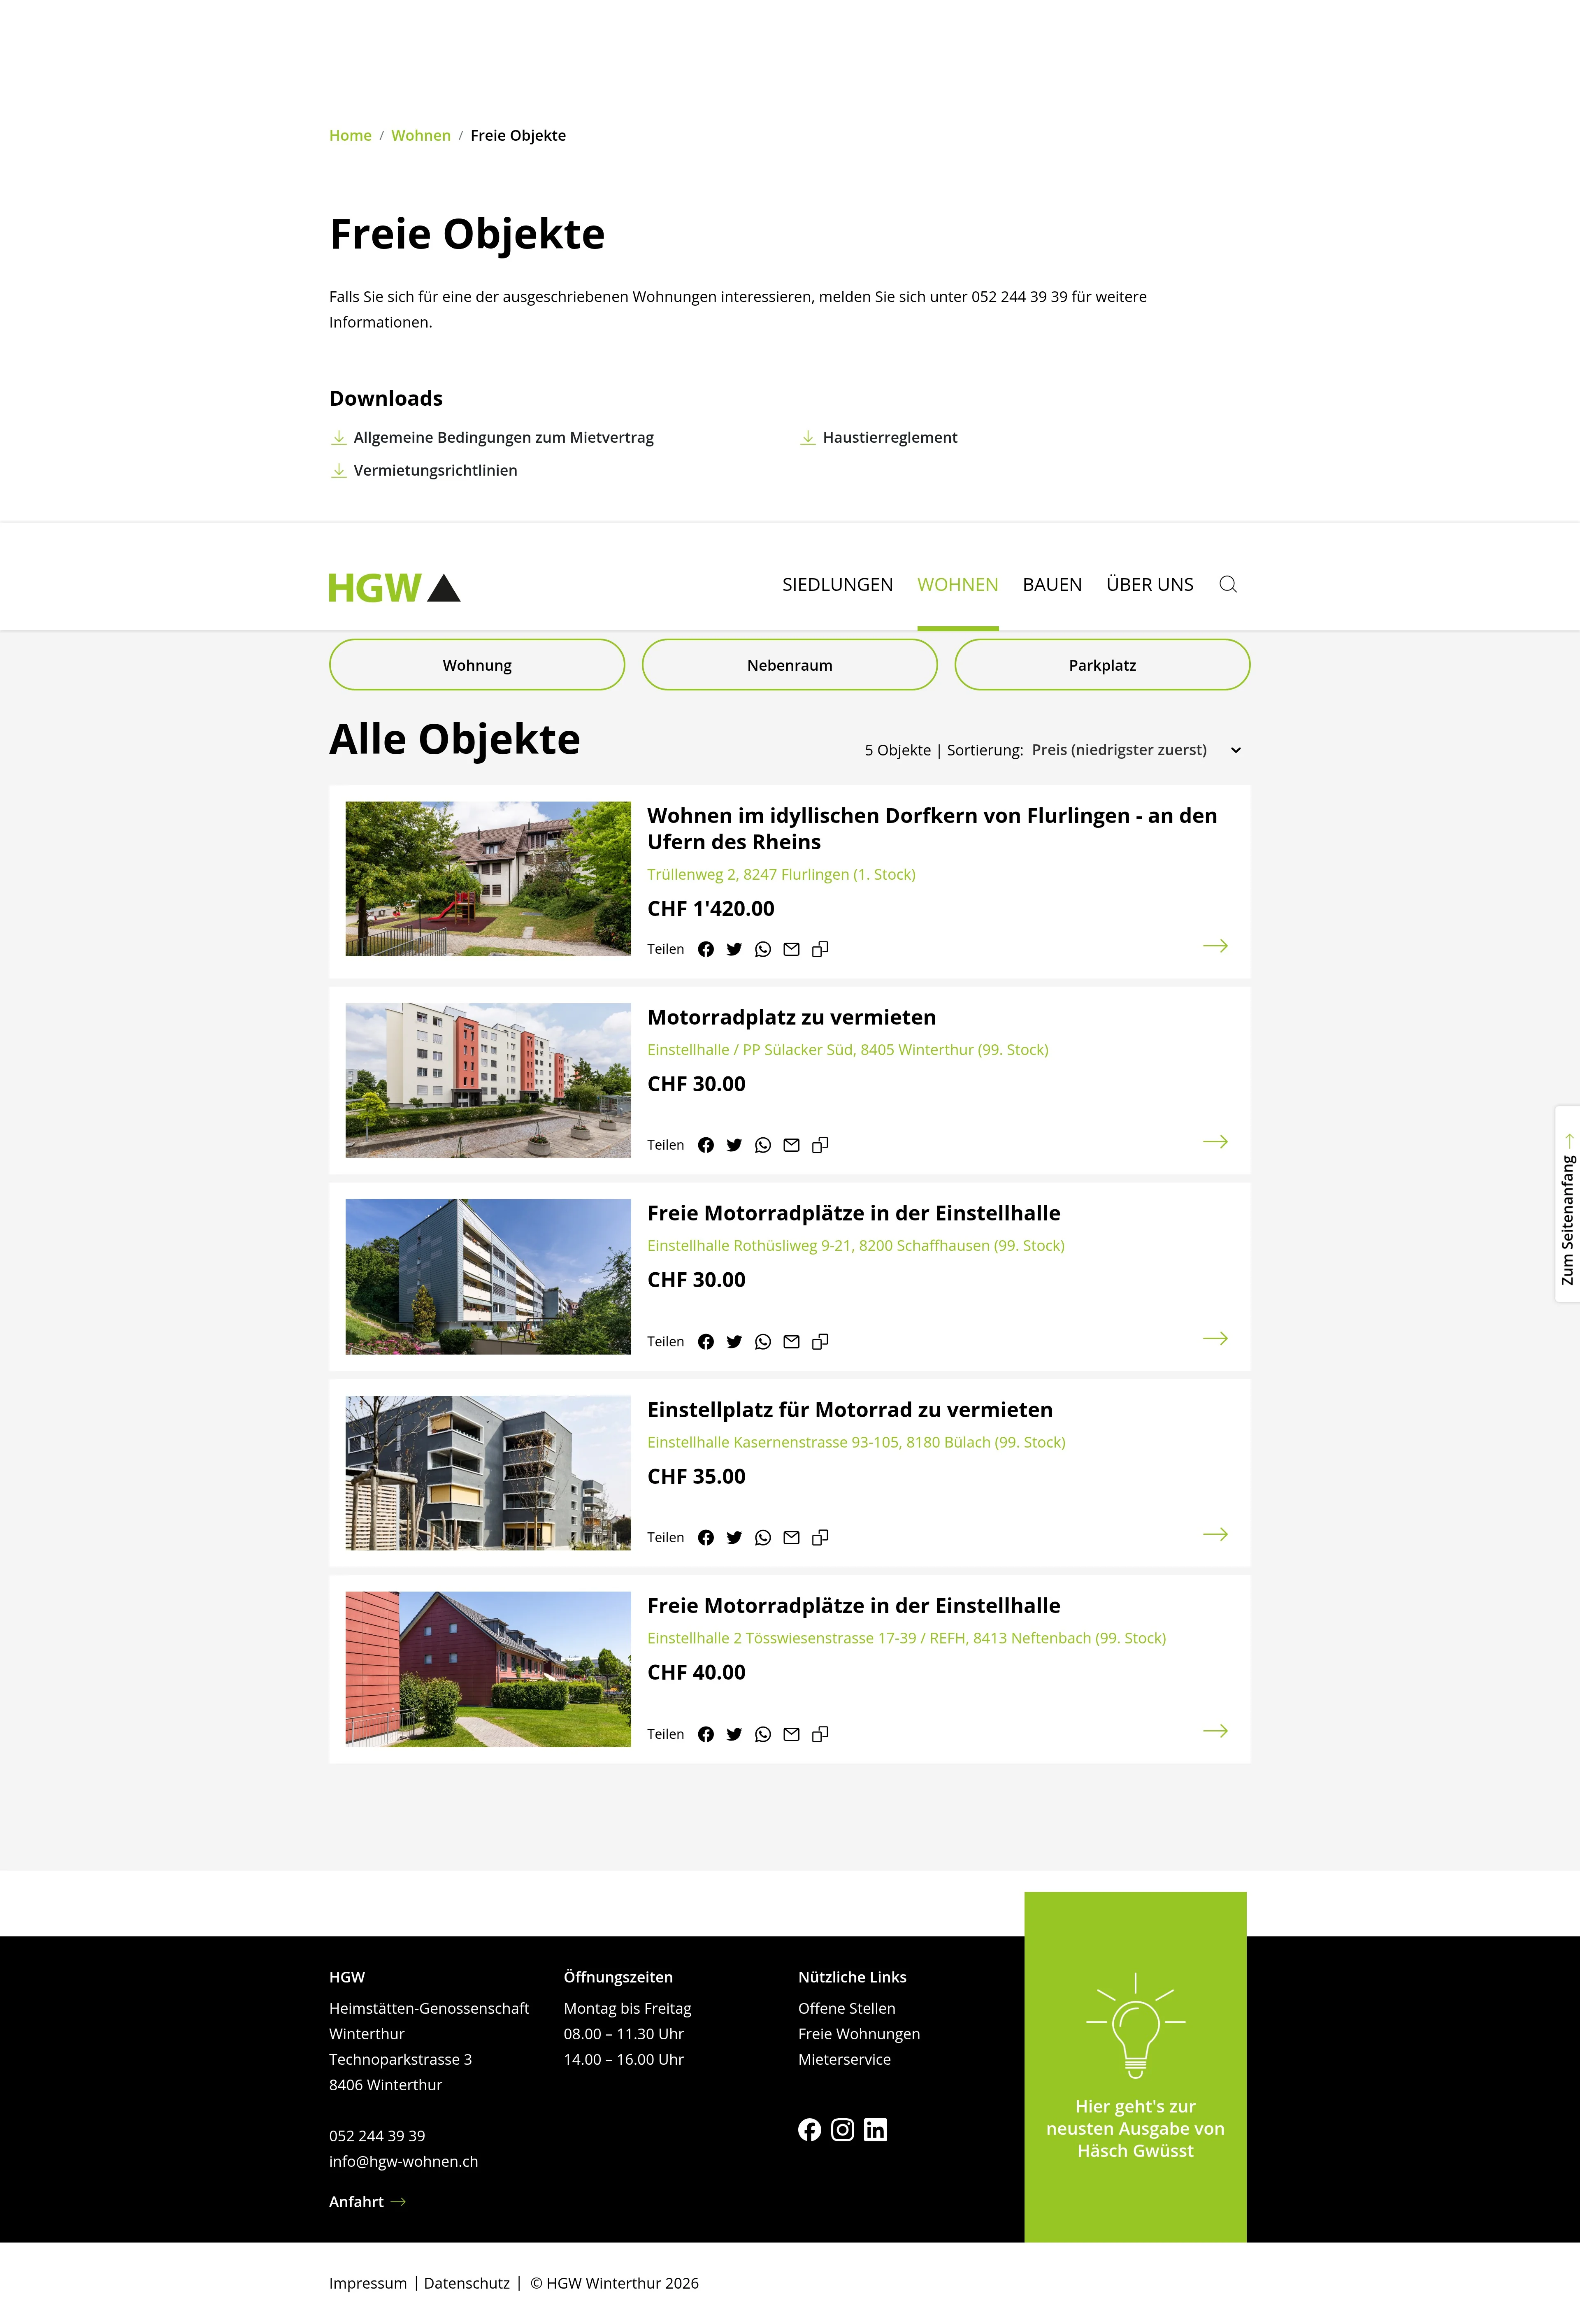Open the Impressum link
1580x2324 pixels.
pyautogui.click(x=368, y=2284)
